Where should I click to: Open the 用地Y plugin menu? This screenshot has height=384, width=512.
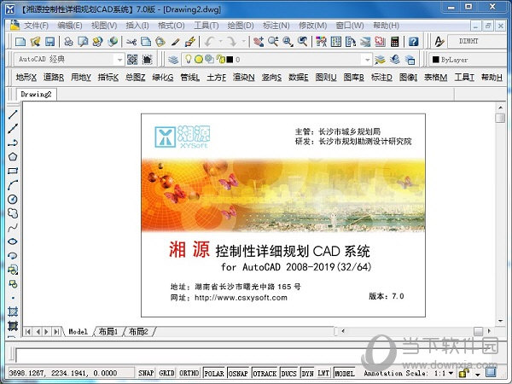point(81,78)
